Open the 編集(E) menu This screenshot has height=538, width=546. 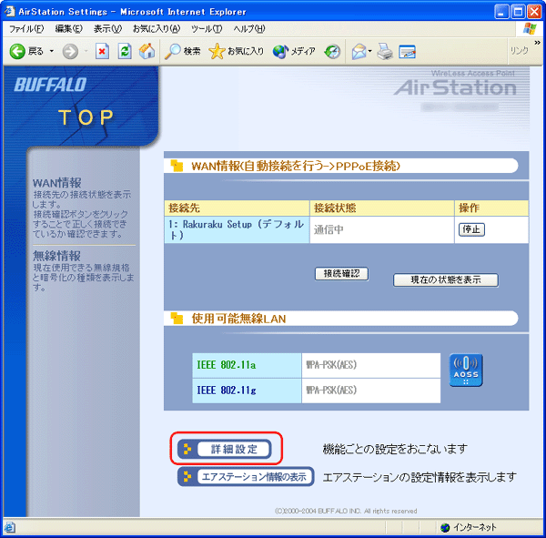68,29
